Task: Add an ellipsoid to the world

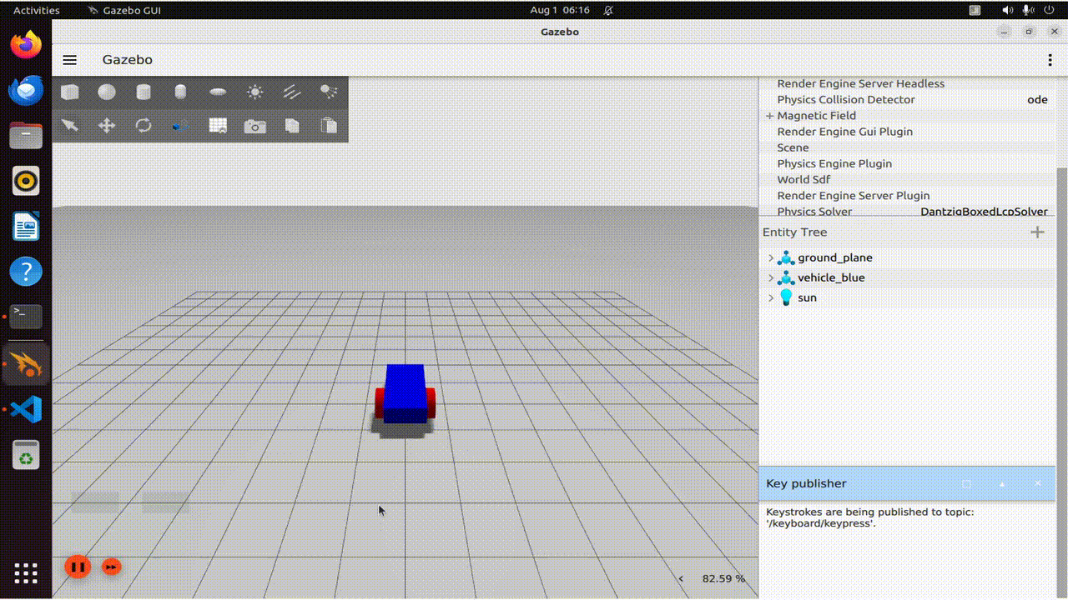Action: 217,92
